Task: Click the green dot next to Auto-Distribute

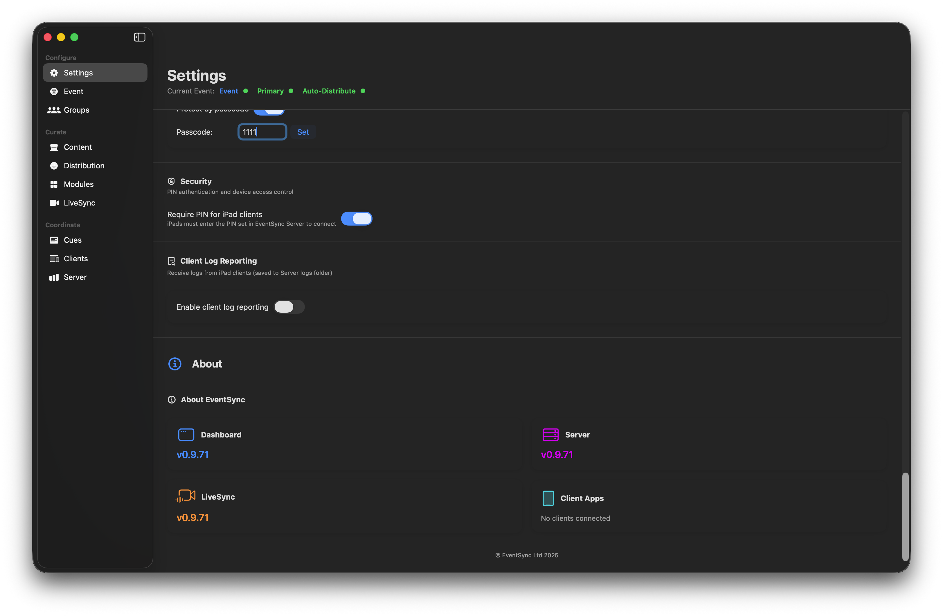Action: pos(363,91)
